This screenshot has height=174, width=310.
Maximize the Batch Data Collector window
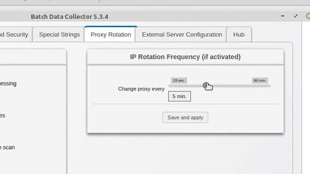point(296,16)
